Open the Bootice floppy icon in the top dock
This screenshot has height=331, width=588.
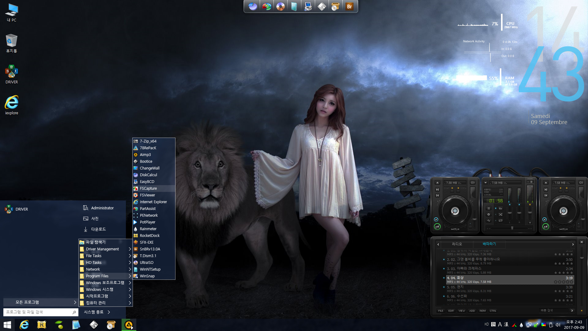click(x=322, y=6)
